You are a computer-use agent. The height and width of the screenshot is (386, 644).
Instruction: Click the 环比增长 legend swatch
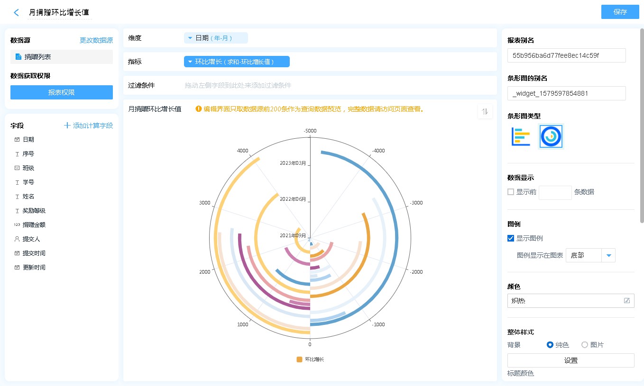coord(299,359)
